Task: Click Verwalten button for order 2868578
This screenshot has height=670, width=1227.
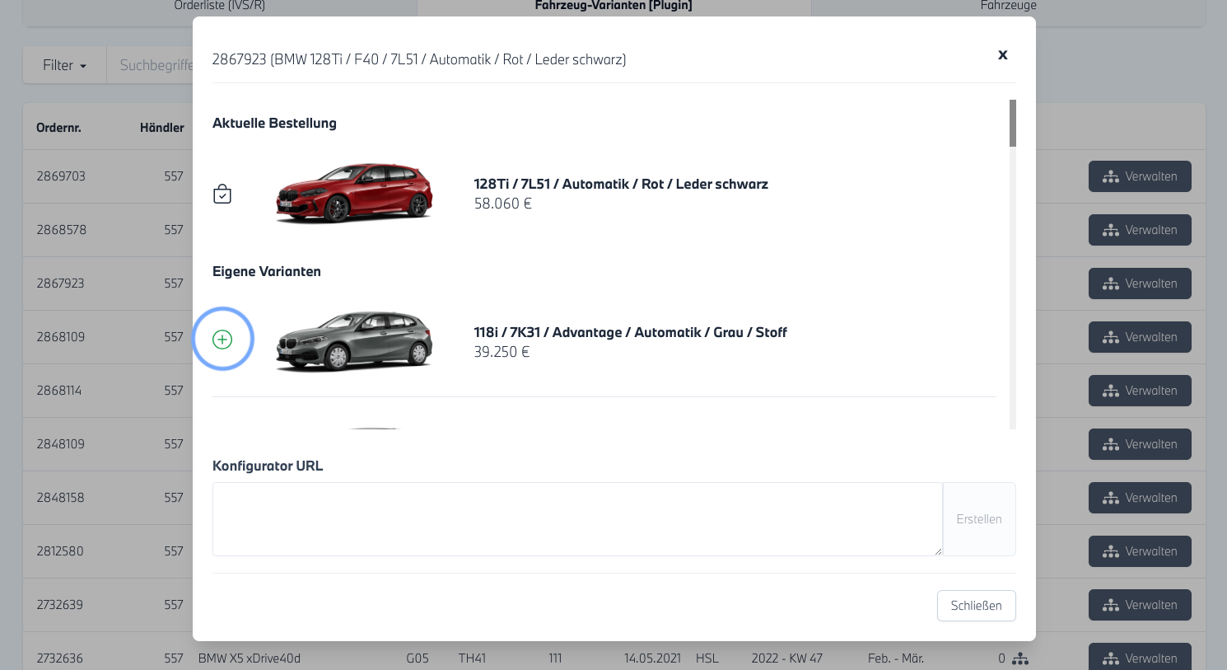Action: pos(1139,230)
